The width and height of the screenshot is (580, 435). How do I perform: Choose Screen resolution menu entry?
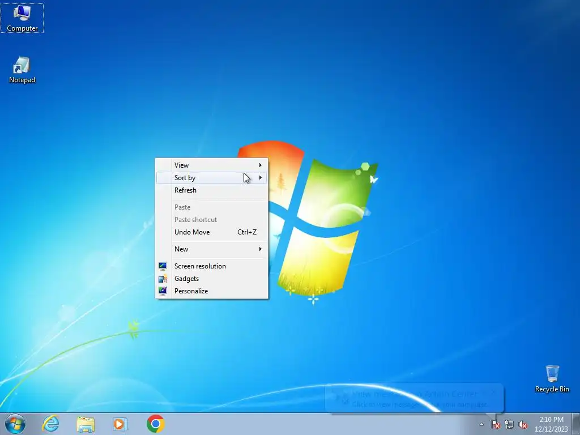pos(212,266)
